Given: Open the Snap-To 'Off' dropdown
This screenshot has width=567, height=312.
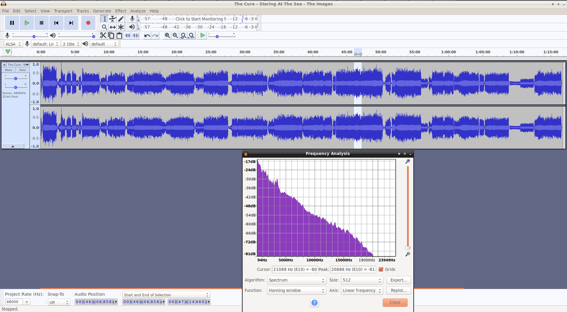Looking at the screenshot, I should click(x=59, y=302).
